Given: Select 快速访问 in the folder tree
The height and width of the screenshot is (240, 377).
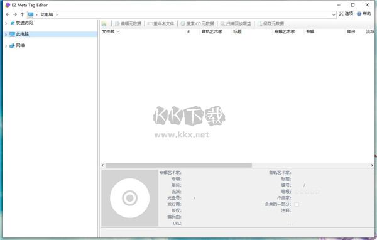Looking at the screenshot, I should tap(25, 23).
